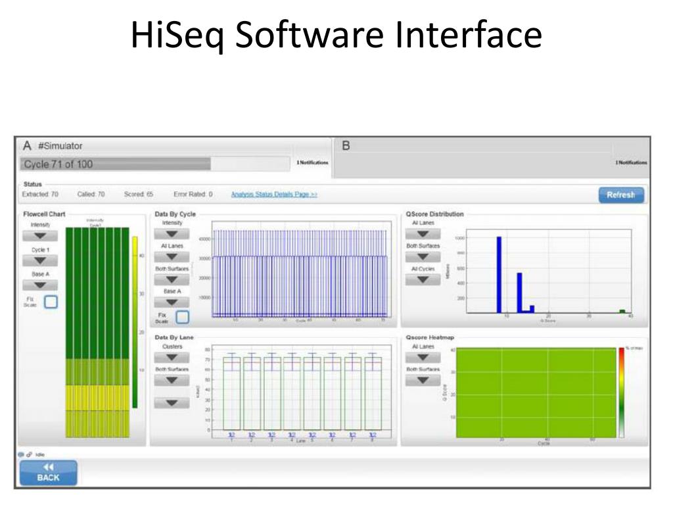Click the flowcell lane intensity chart

(97, 332)
